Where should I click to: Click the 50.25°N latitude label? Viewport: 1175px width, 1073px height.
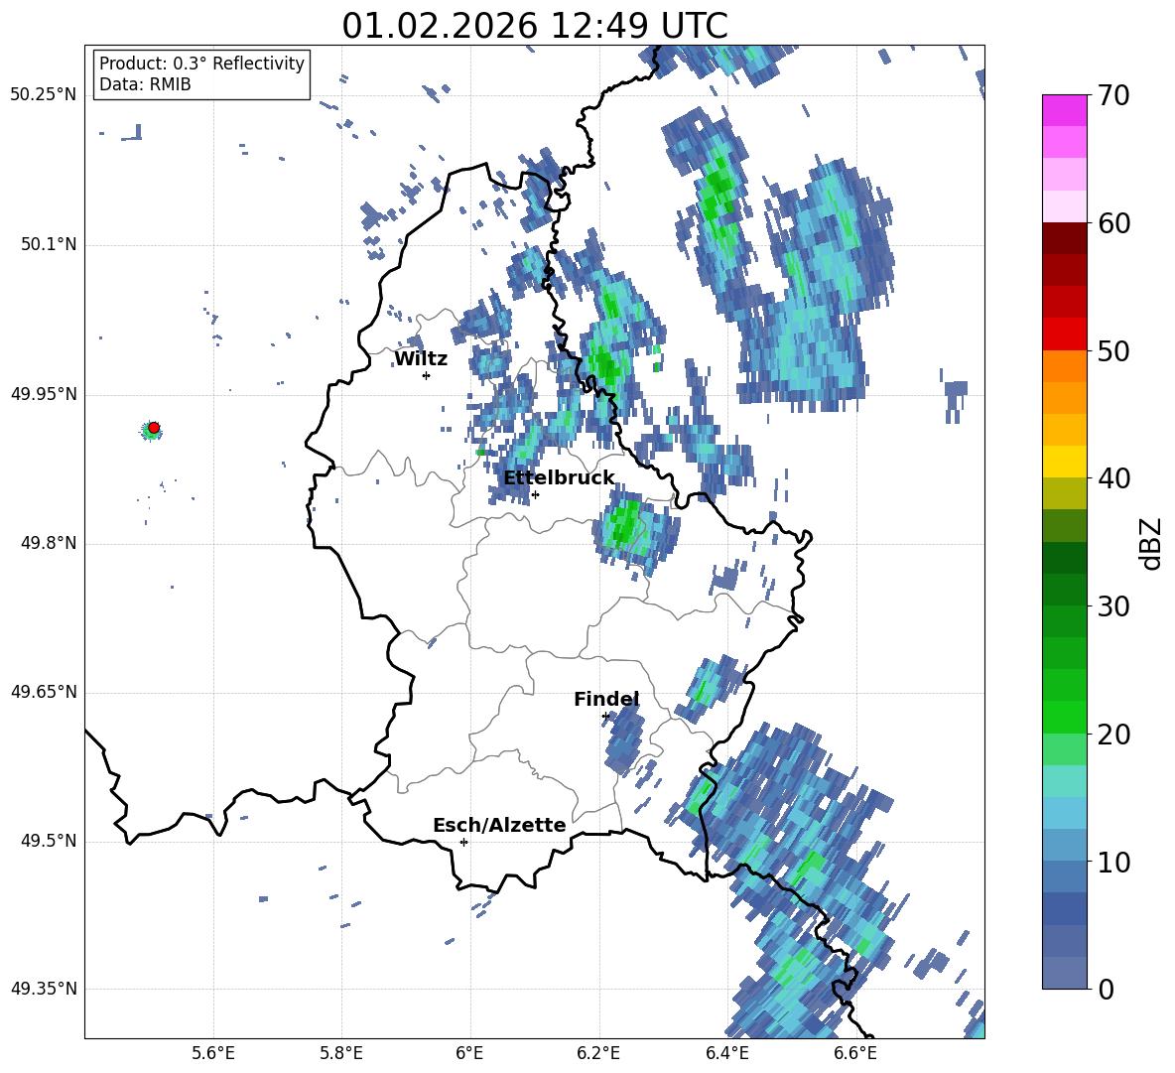pyautogui.click(x=44, y=95)
